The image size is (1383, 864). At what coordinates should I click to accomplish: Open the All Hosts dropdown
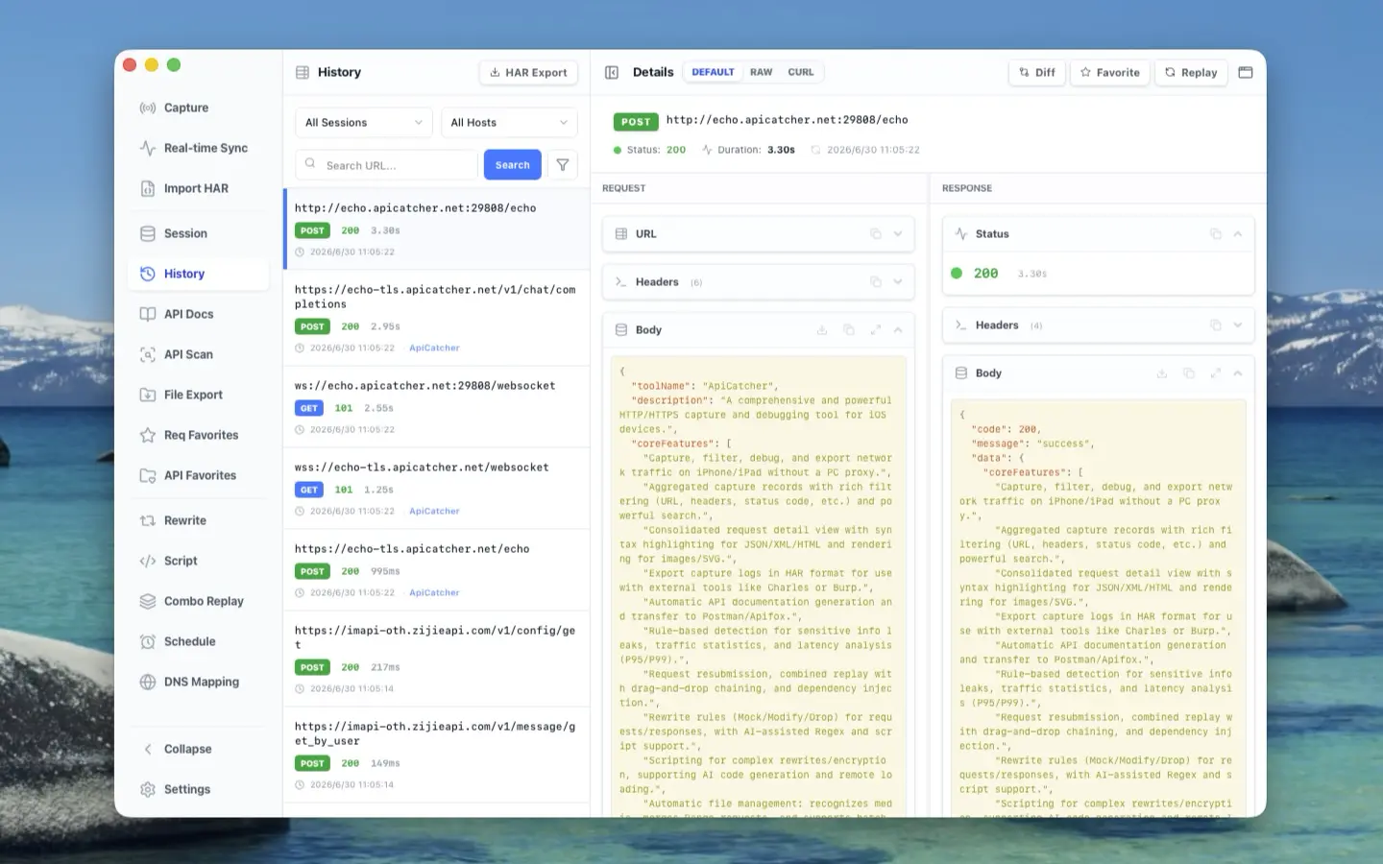click(509, 123)
